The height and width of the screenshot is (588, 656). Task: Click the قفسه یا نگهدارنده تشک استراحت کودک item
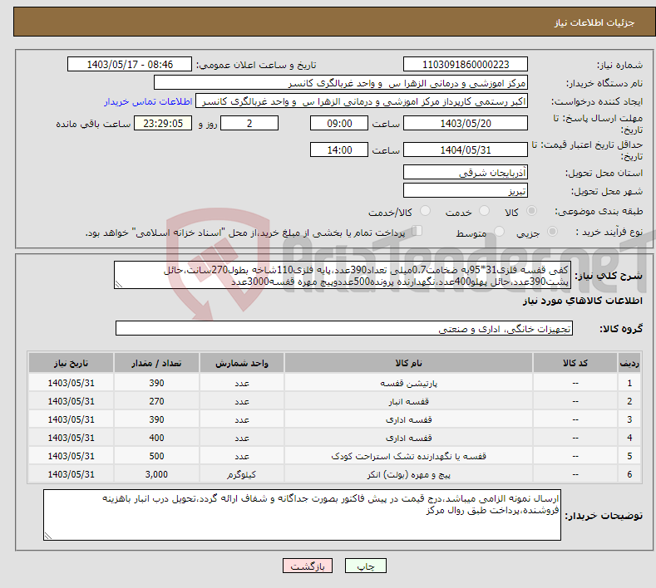tap(408, 456)
